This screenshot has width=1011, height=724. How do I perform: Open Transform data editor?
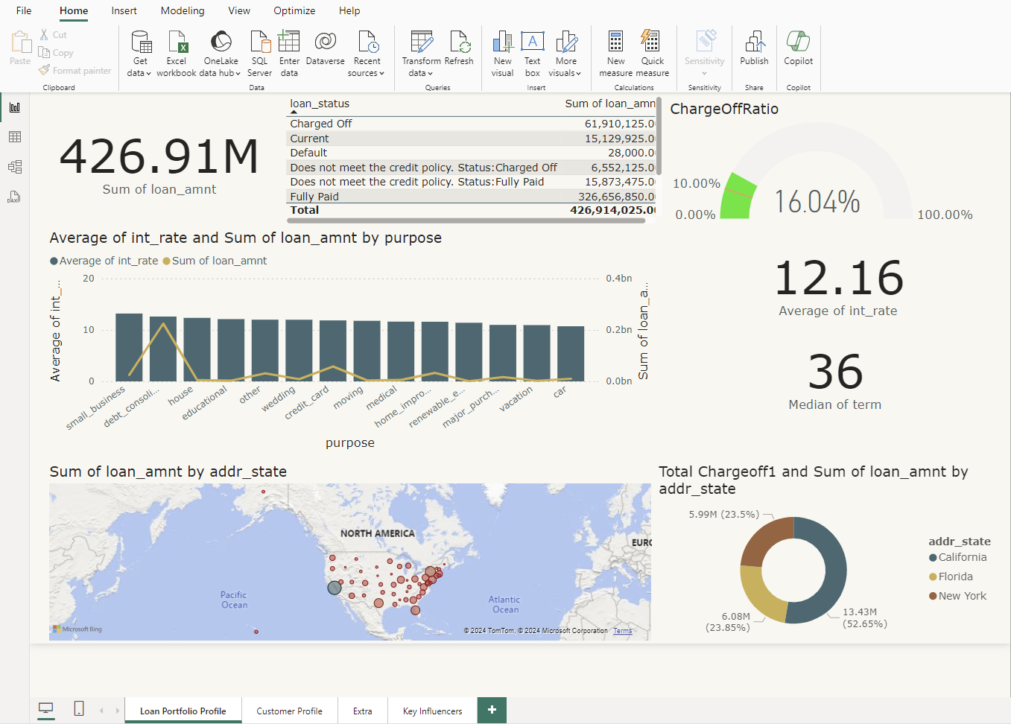pos(421,54)
